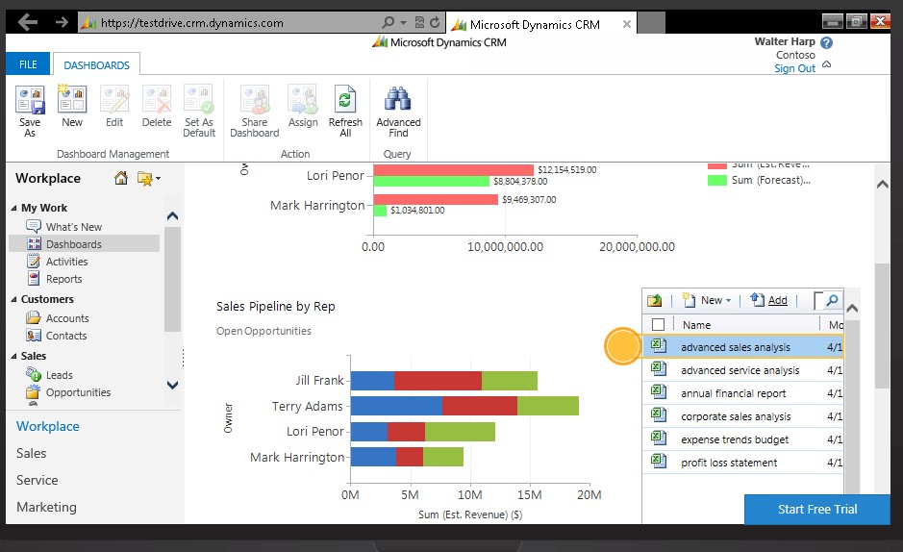Click the dashboard scroll-up chevron

coord(882,185)
